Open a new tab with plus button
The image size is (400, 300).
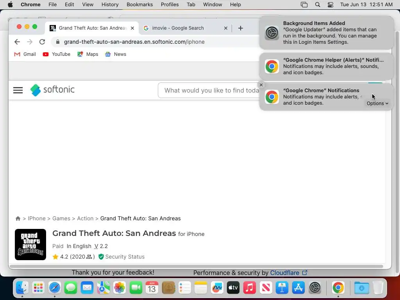(x=241, y=28)
